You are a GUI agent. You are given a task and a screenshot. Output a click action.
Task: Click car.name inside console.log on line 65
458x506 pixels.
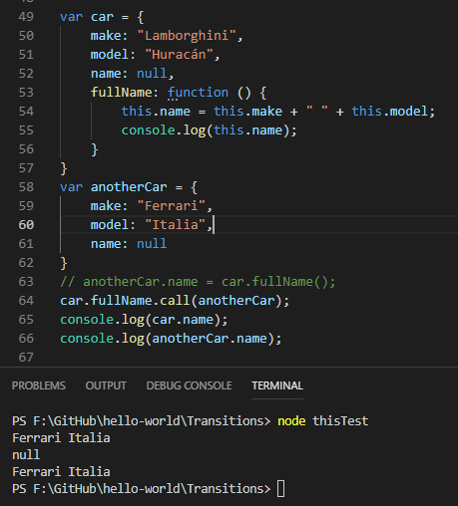tap(183, 320)
